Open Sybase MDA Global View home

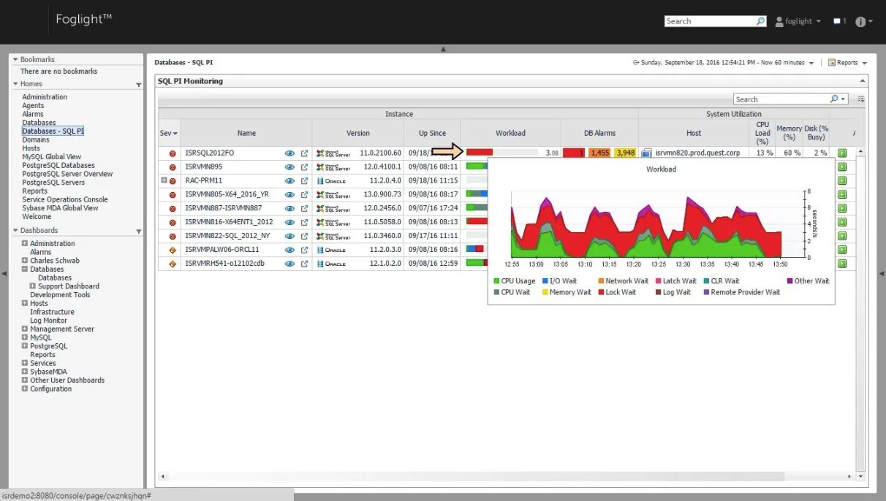60,208
